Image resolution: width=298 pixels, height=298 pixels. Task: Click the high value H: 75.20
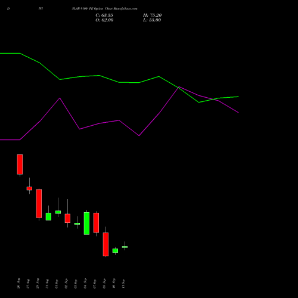[153, 15]
